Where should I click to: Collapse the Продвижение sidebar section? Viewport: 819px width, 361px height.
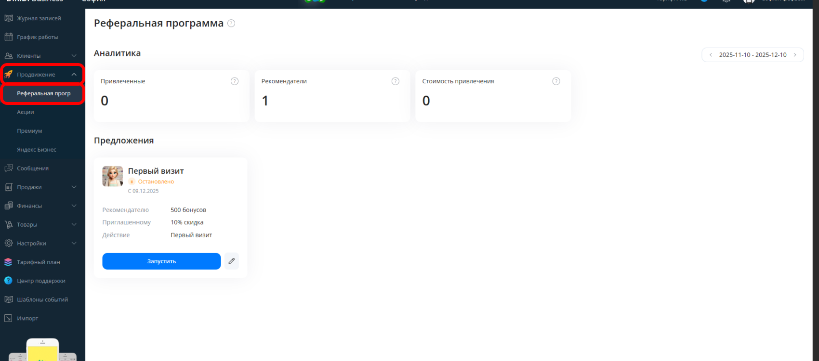pyautogui.click(x=74, y=75)
